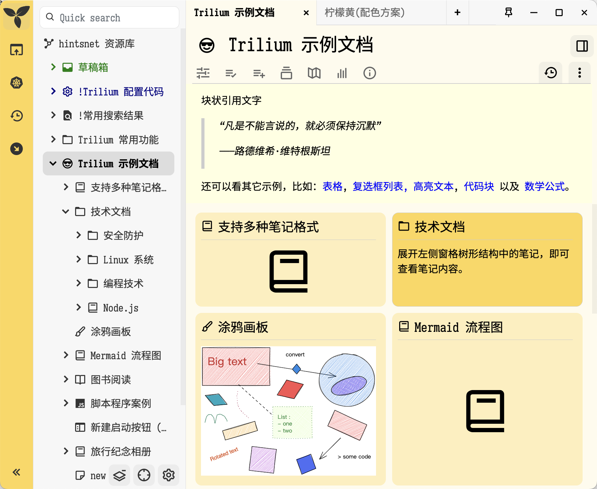Click the note statistics bar chart icon
Image resolution: width=597 pixels, height=489 pixels.
(342, 73)
